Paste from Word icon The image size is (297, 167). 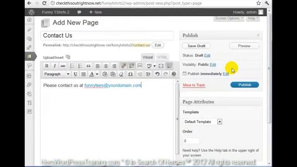tap(113, 74)
